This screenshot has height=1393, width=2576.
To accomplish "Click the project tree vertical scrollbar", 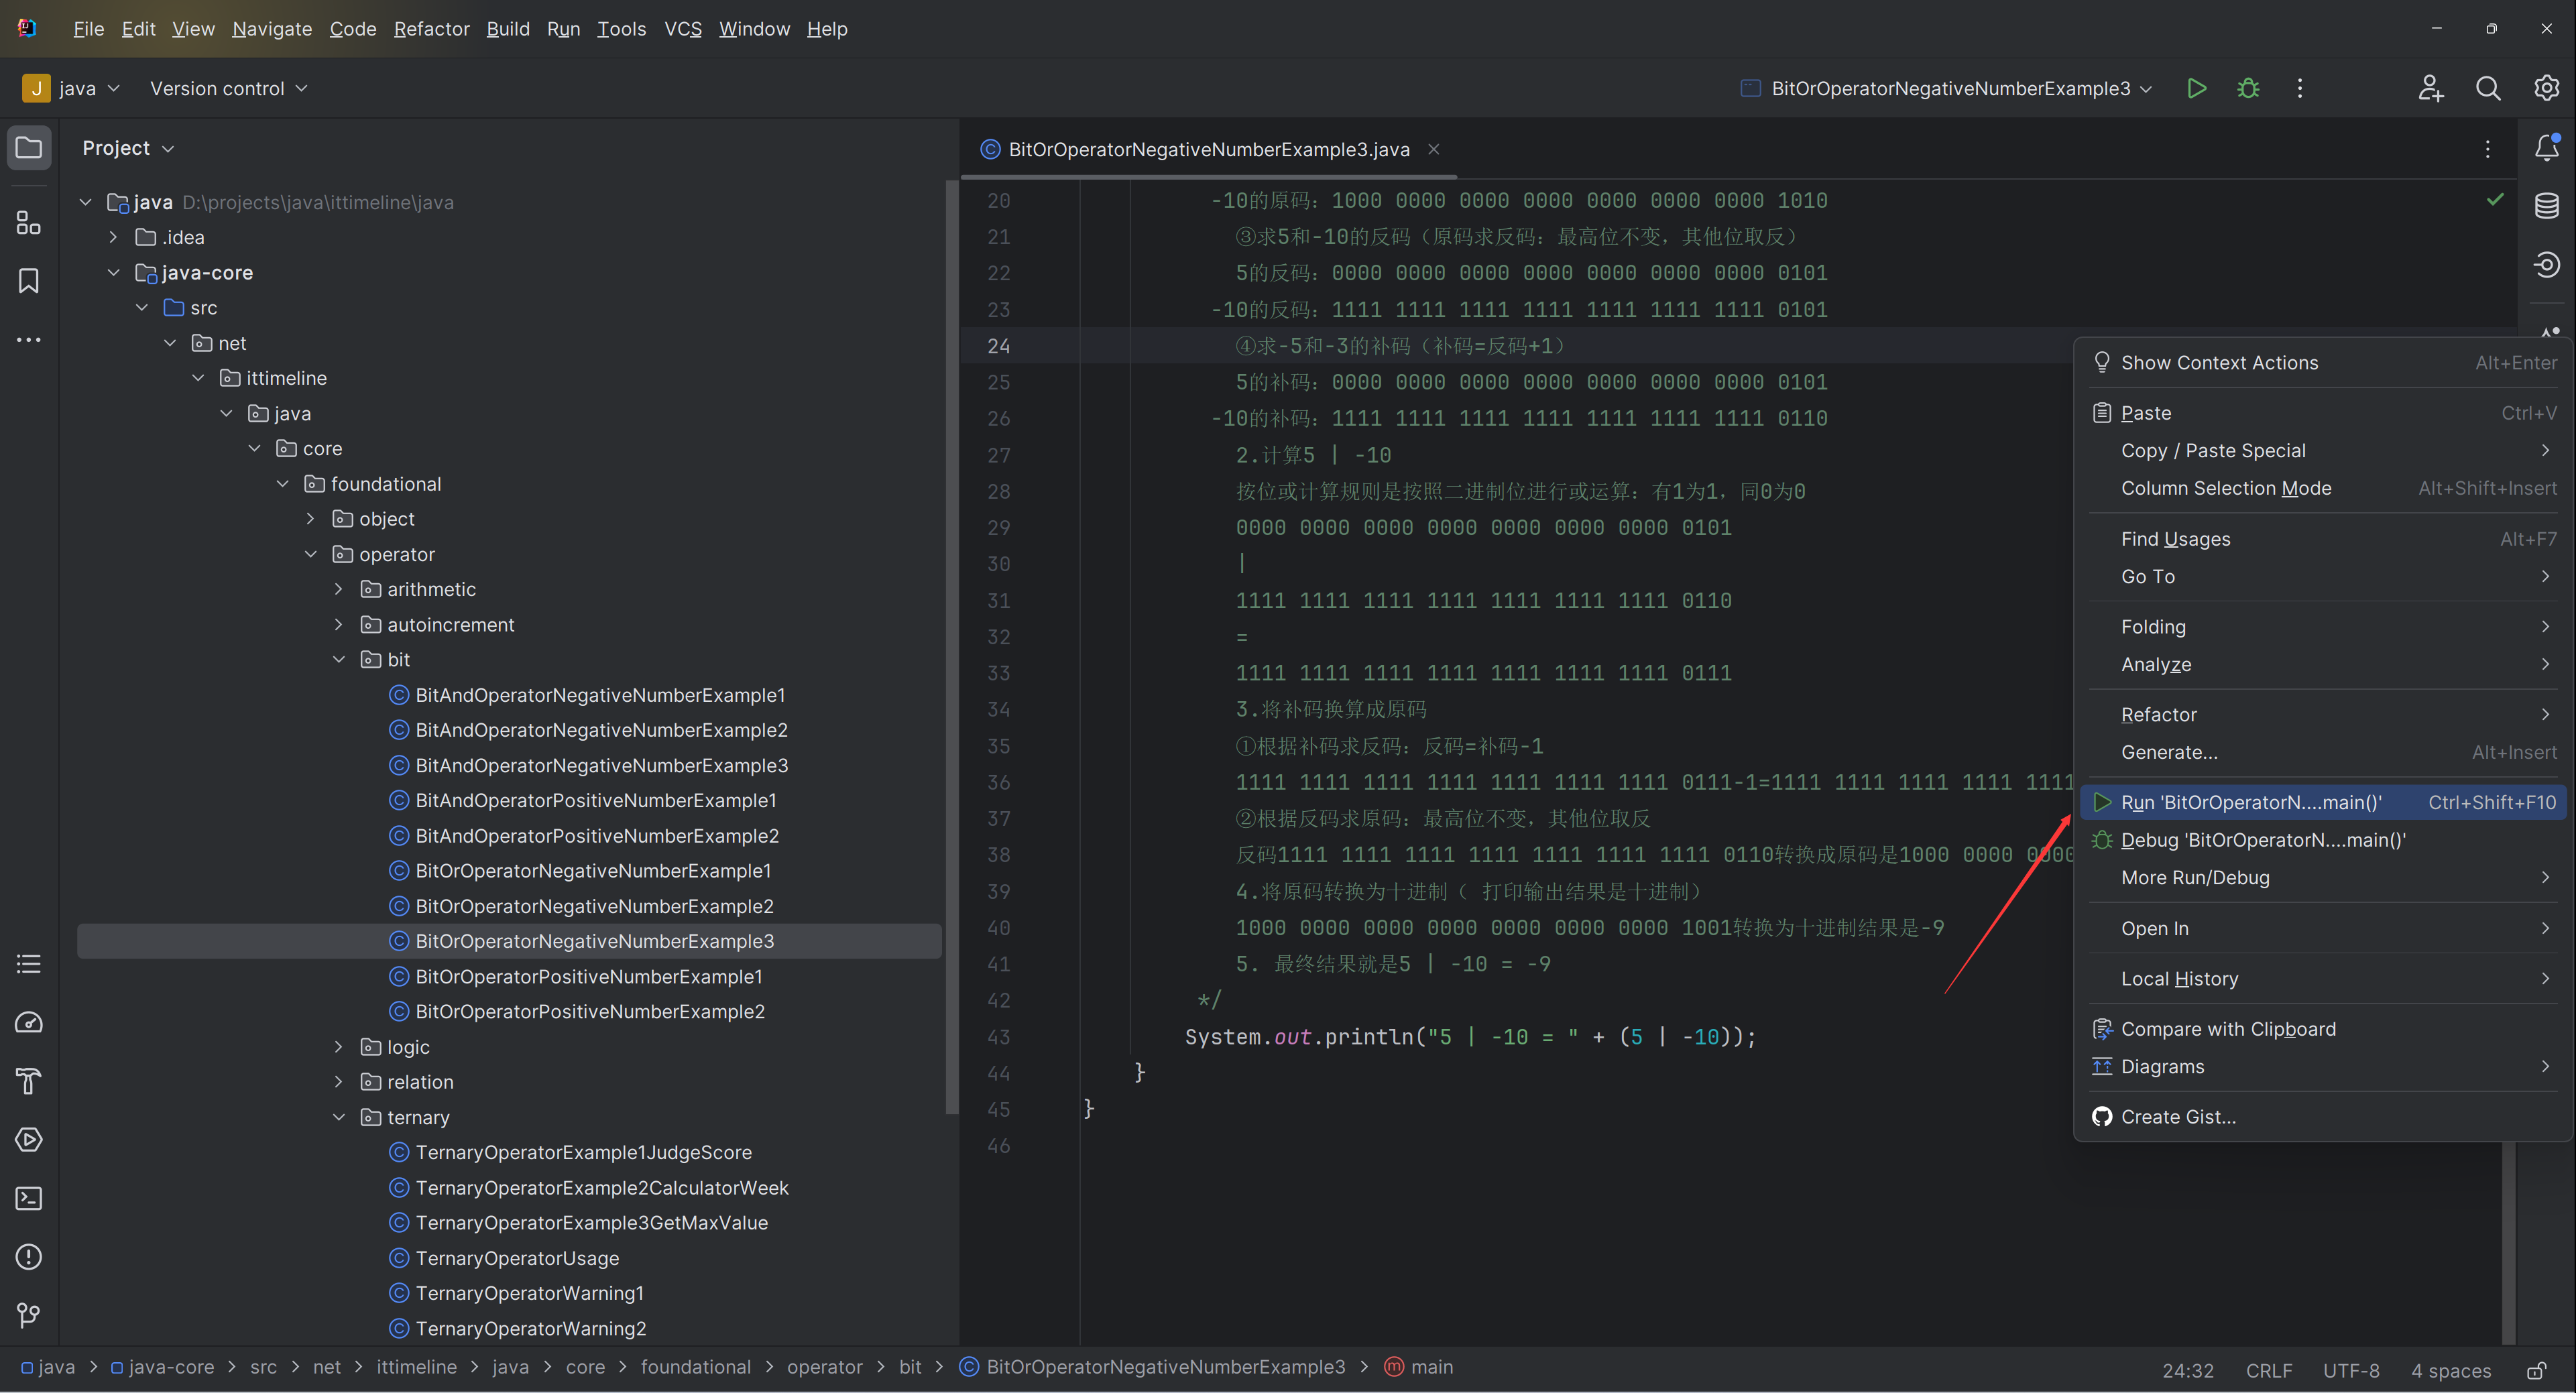I will 951,648.
